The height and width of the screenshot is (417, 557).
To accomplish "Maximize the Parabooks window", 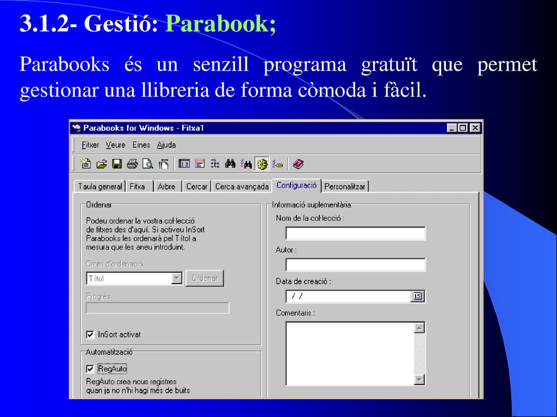I will click(x=463, y=128).
